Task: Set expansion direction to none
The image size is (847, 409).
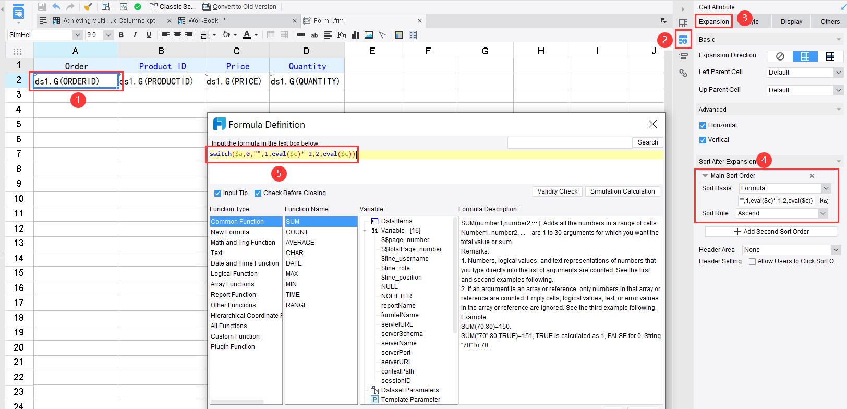Action: [x=780, y=56]
